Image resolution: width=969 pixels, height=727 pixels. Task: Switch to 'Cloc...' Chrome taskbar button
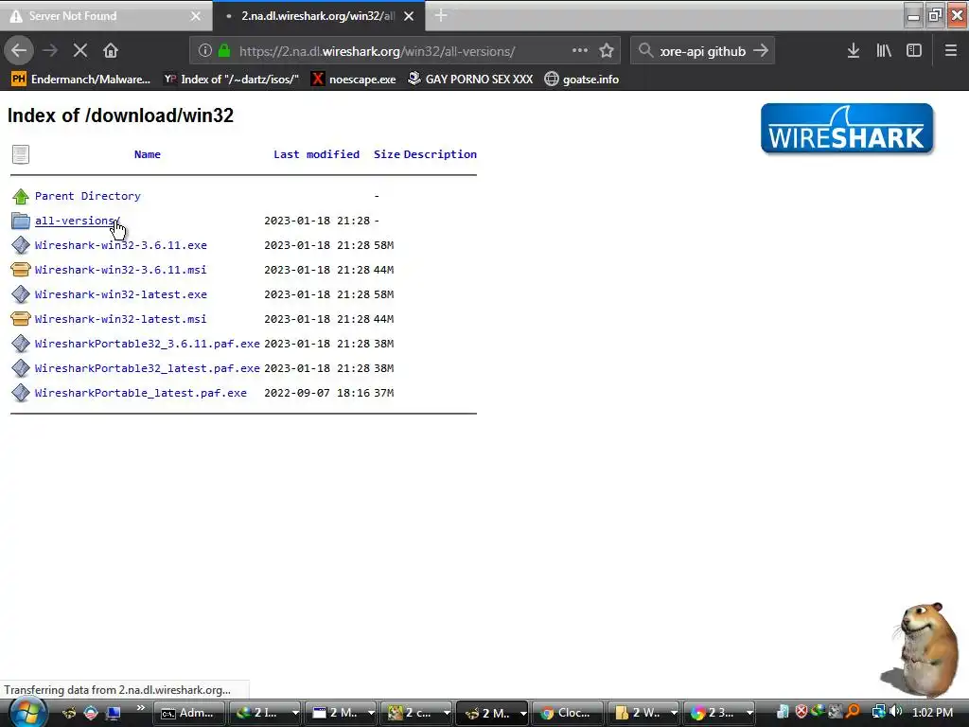point(568,713)
